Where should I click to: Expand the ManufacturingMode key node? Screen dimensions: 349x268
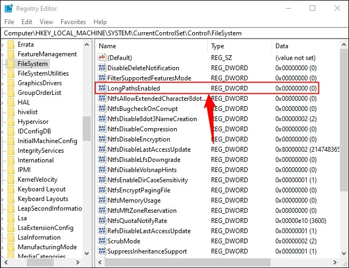tap(3, 247)
